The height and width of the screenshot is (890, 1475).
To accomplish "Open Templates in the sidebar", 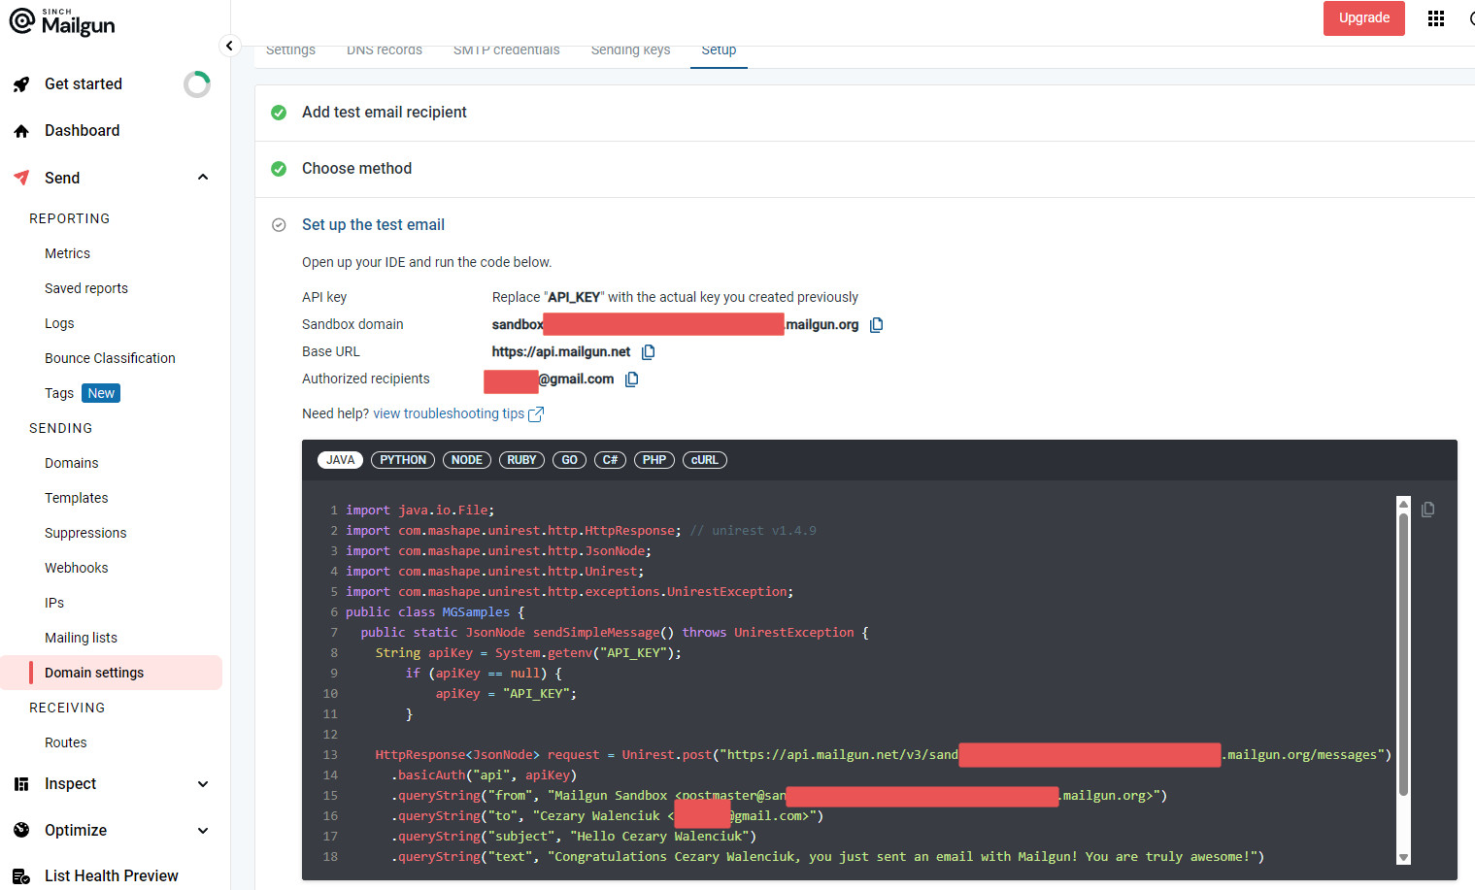I will tap(77, 498).
